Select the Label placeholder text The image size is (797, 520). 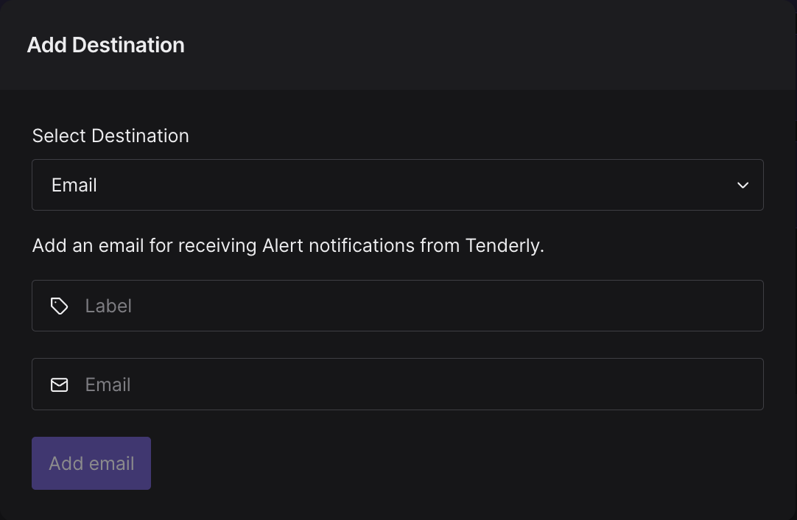coord(108,306)
